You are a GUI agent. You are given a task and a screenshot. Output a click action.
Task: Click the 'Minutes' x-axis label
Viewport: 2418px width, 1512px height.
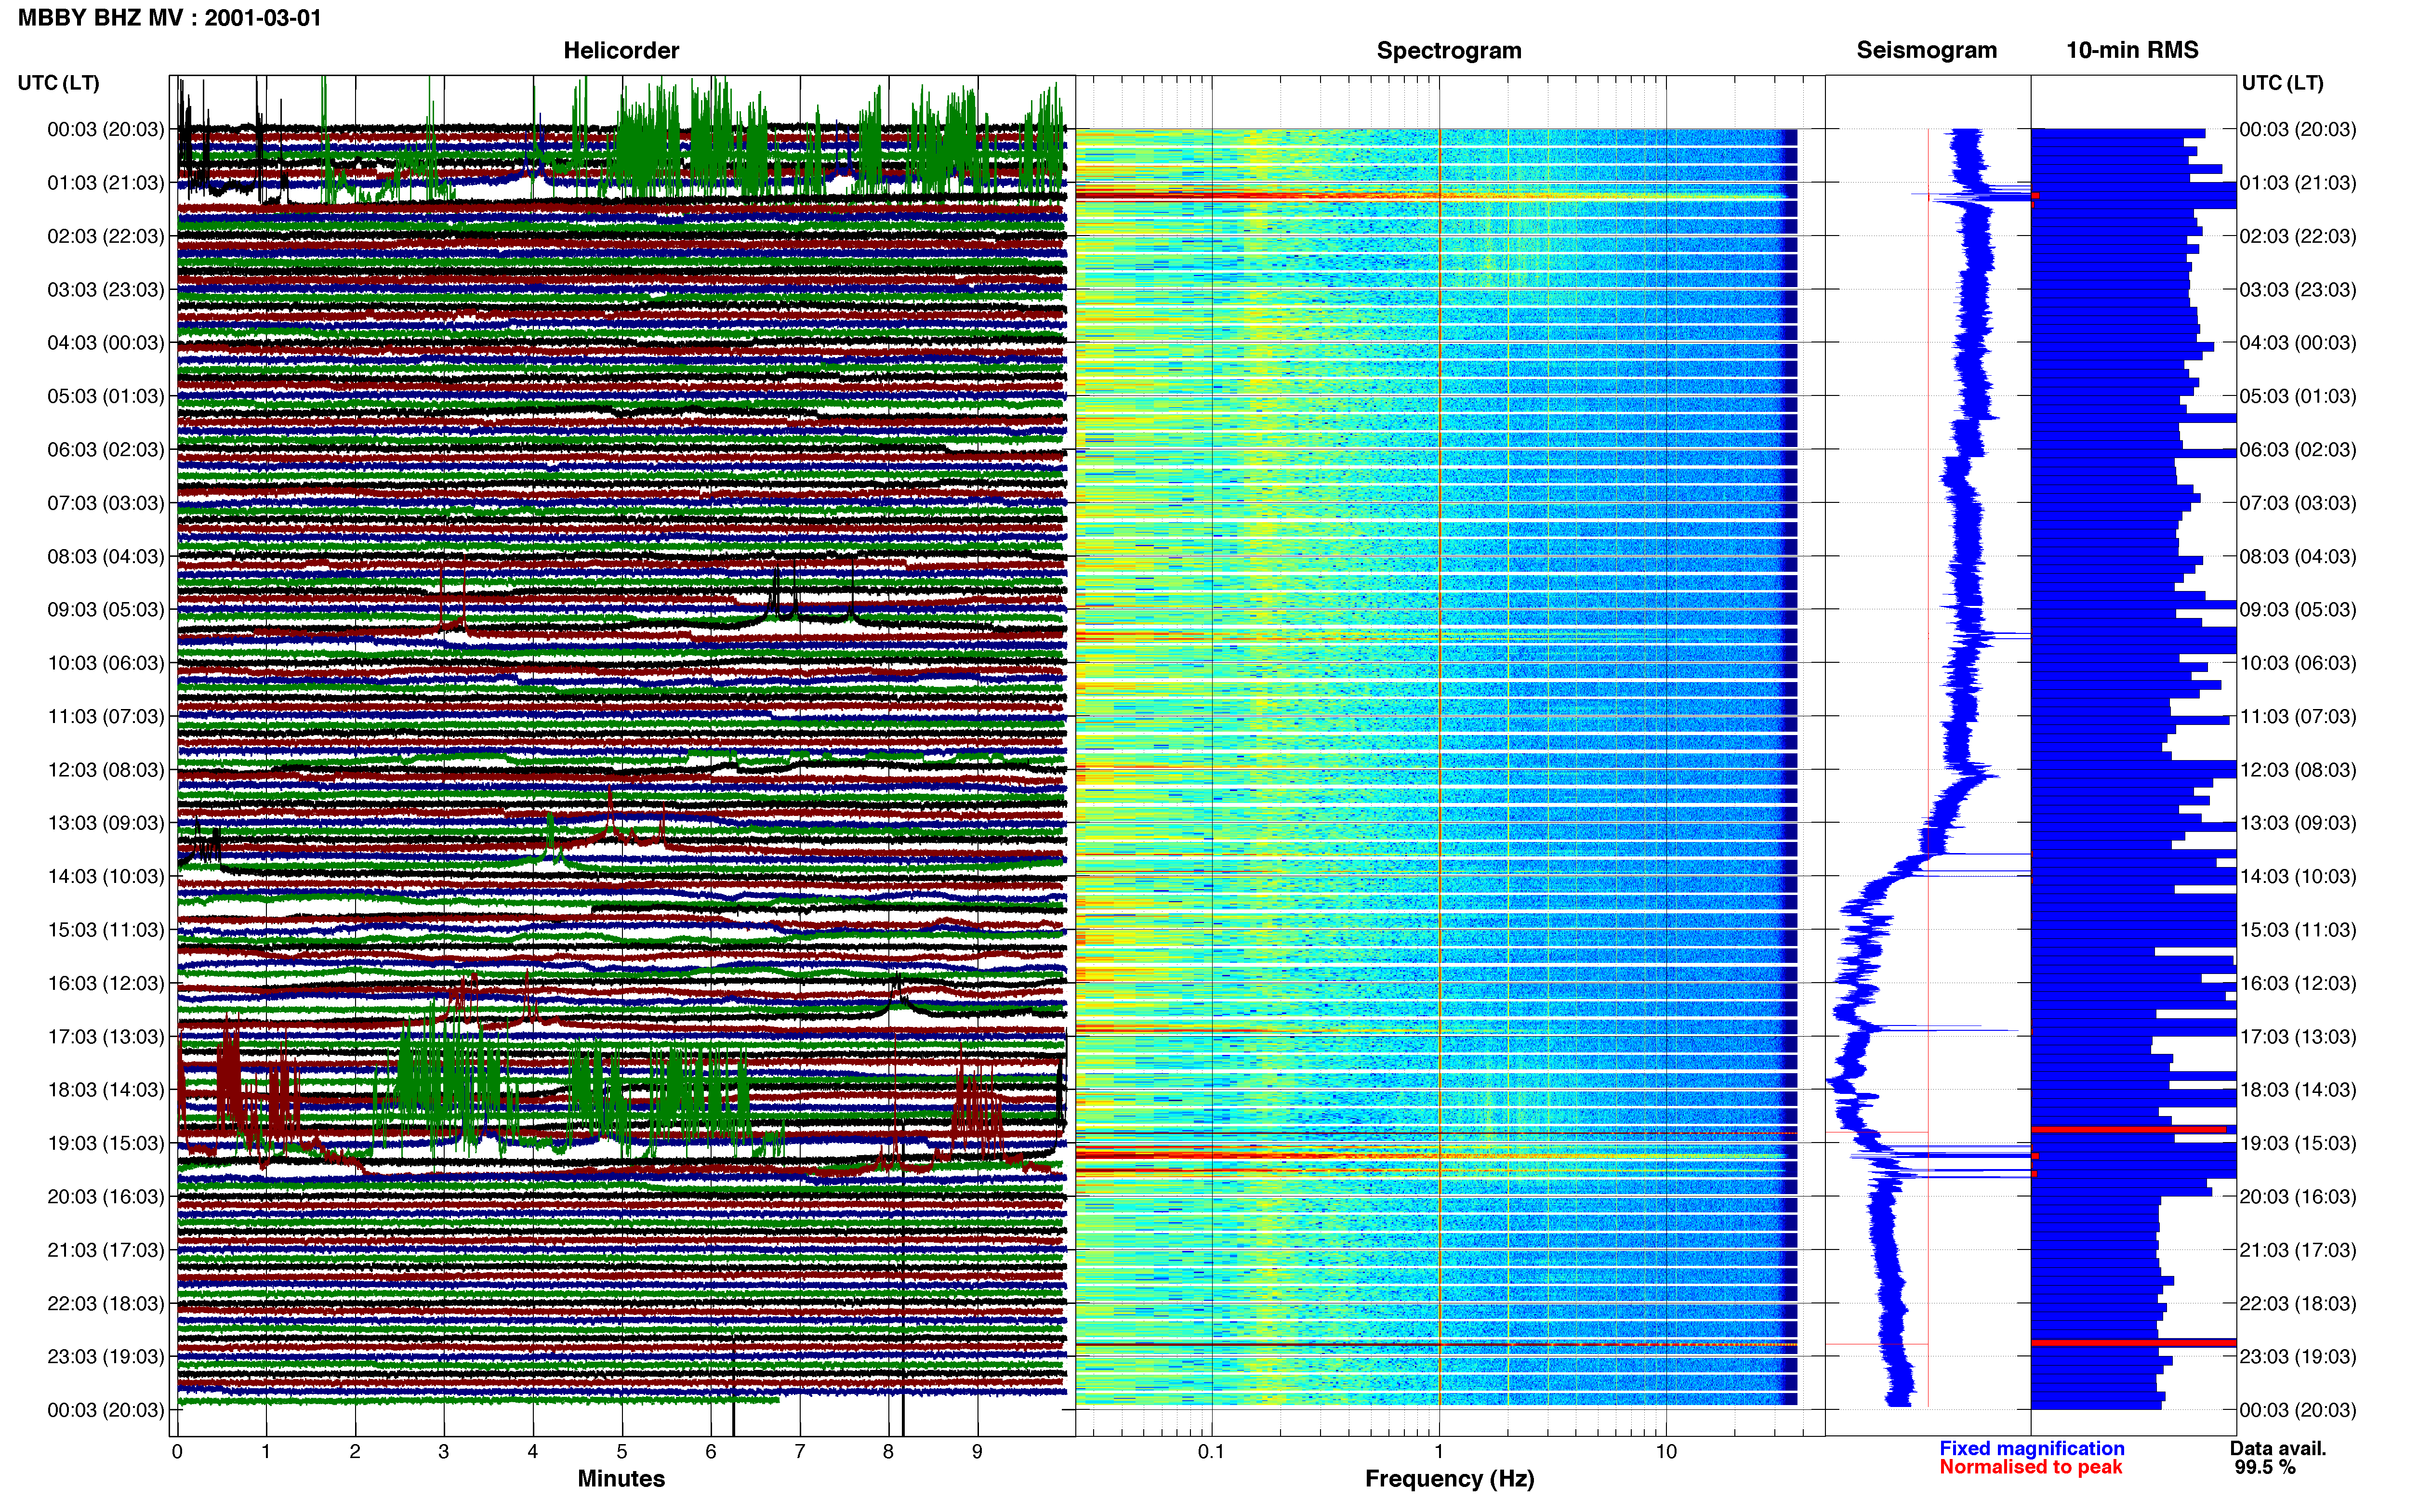(x=621, y=1479)
